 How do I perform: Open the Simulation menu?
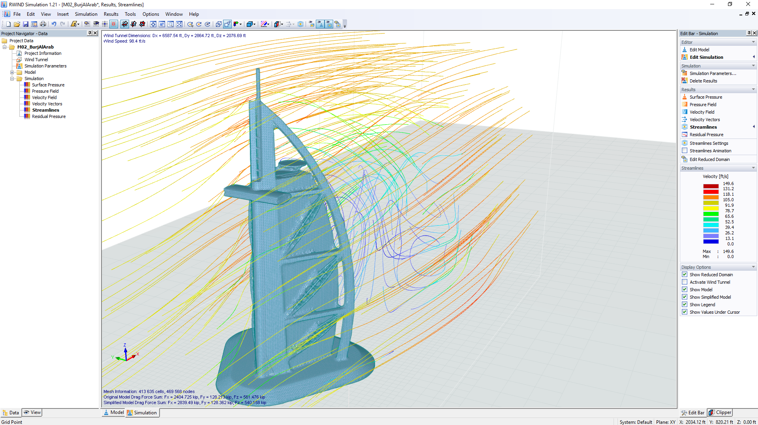point(86,14)
